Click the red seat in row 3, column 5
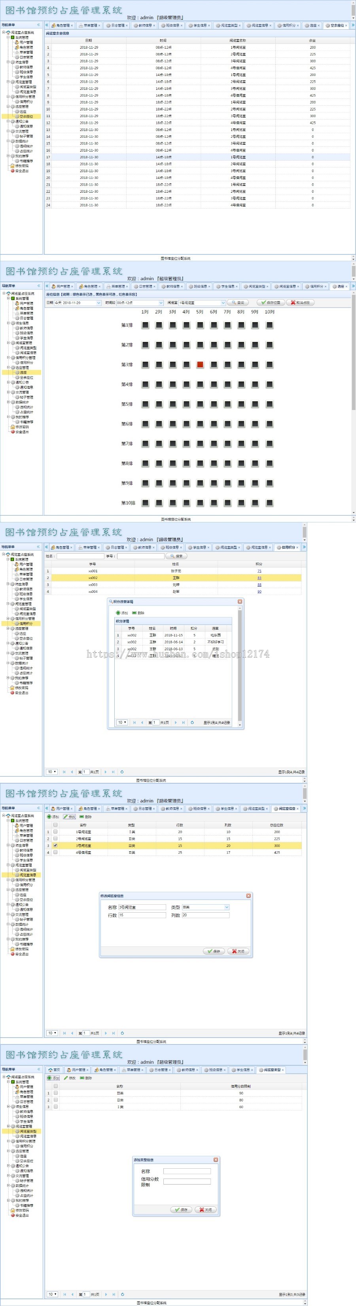 click(x=200, y=364)
